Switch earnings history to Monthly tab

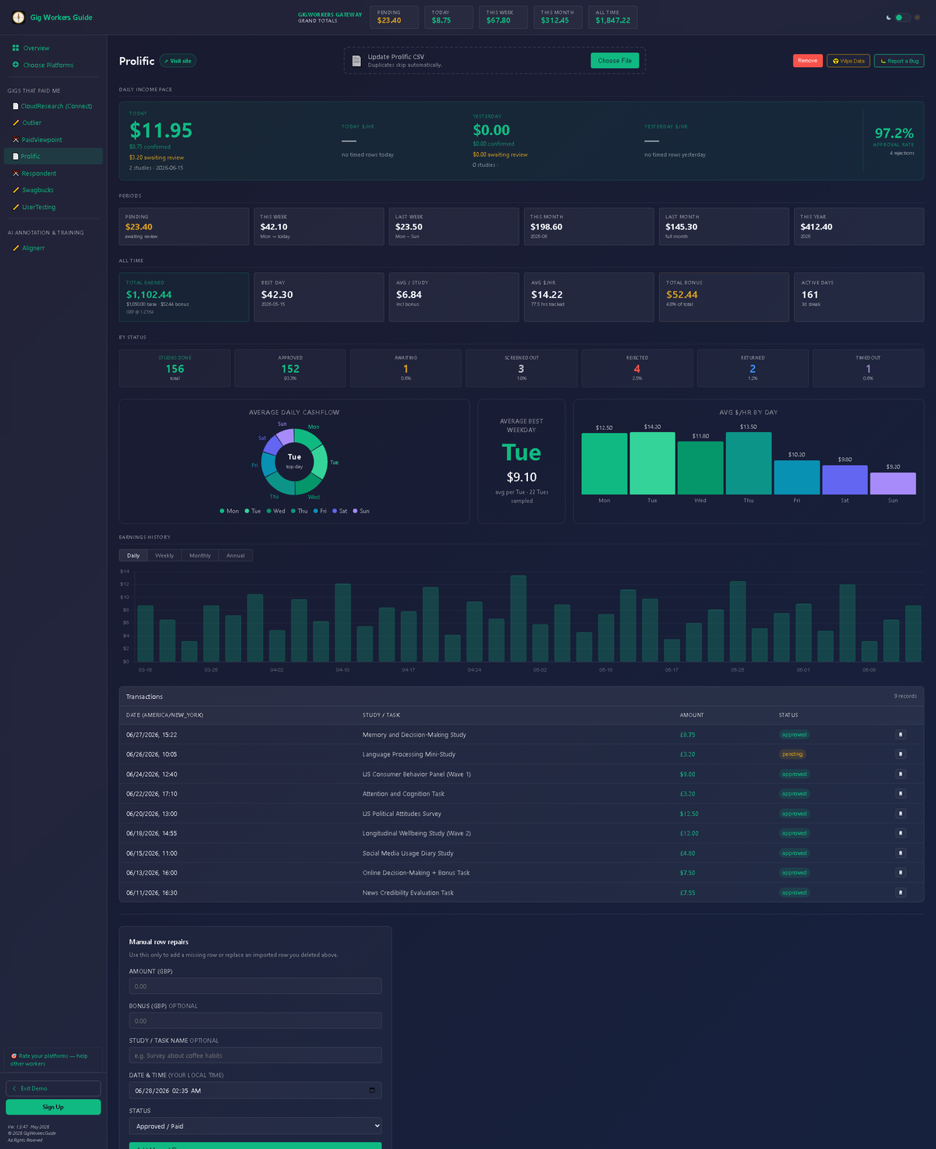200,555
